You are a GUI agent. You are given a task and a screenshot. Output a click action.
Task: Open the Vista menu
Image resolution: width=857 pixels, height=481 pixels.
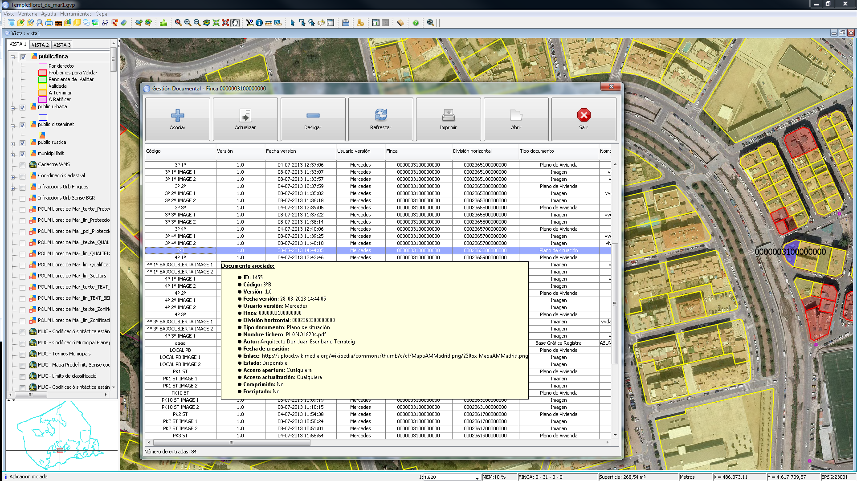tap(9, 13)
